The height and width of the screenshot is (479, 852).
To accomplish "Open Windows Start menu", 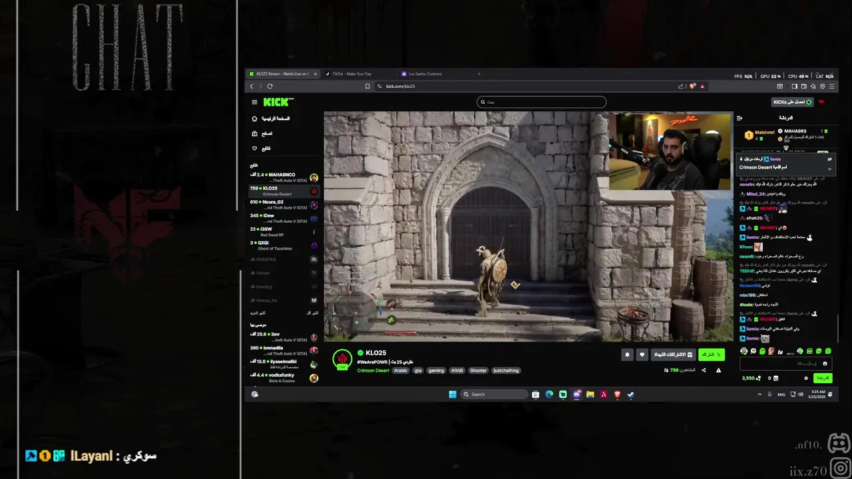I will click(x=453, y=395).
